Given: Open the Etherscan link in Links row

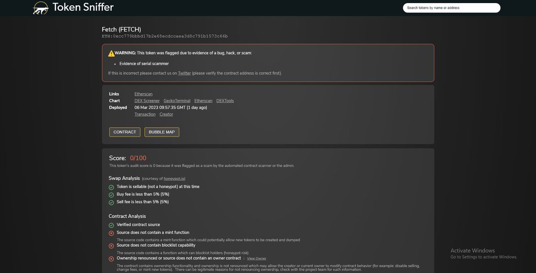Looking at the screenshot, I should click(x=143, y=94).
